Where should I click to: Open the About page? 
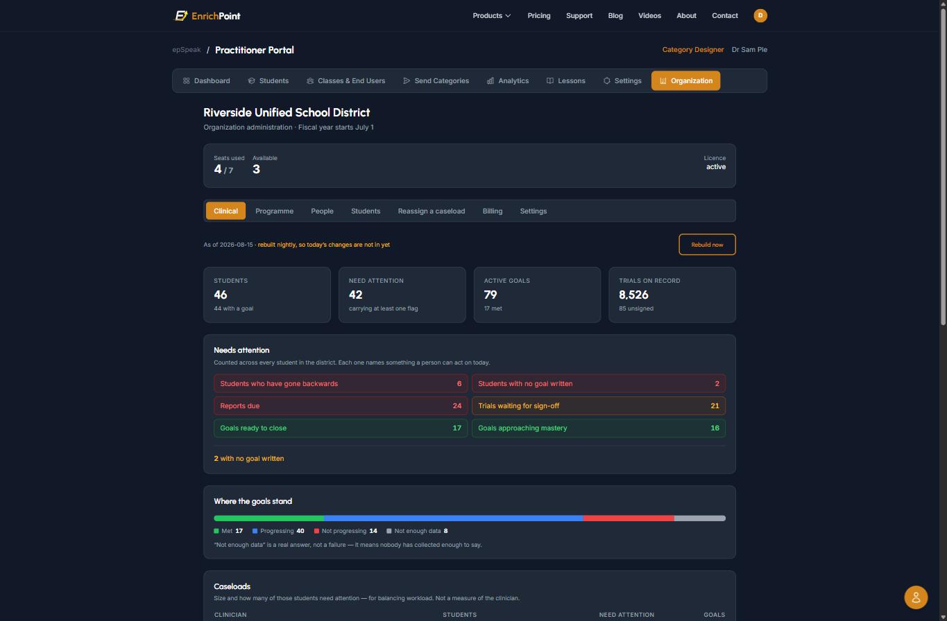click(686, 15)
